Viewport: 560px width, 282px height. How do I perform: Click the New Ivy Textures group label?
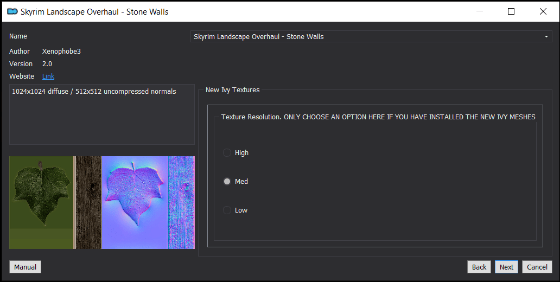coord(232,90)
